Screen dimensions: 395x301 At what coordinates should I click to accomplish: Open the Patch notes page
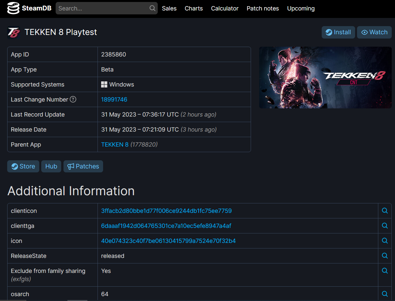pos(263,8)
